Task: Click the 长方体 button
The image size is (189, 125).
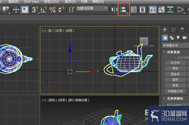Action: tap(175, 63)
